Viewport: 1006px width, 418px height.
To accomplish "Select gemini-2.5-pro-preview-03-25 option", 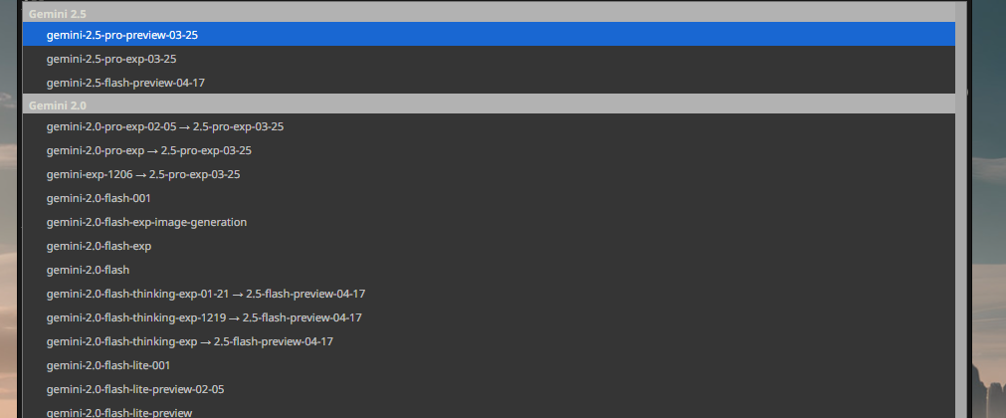I will click(x=489, y=35).
